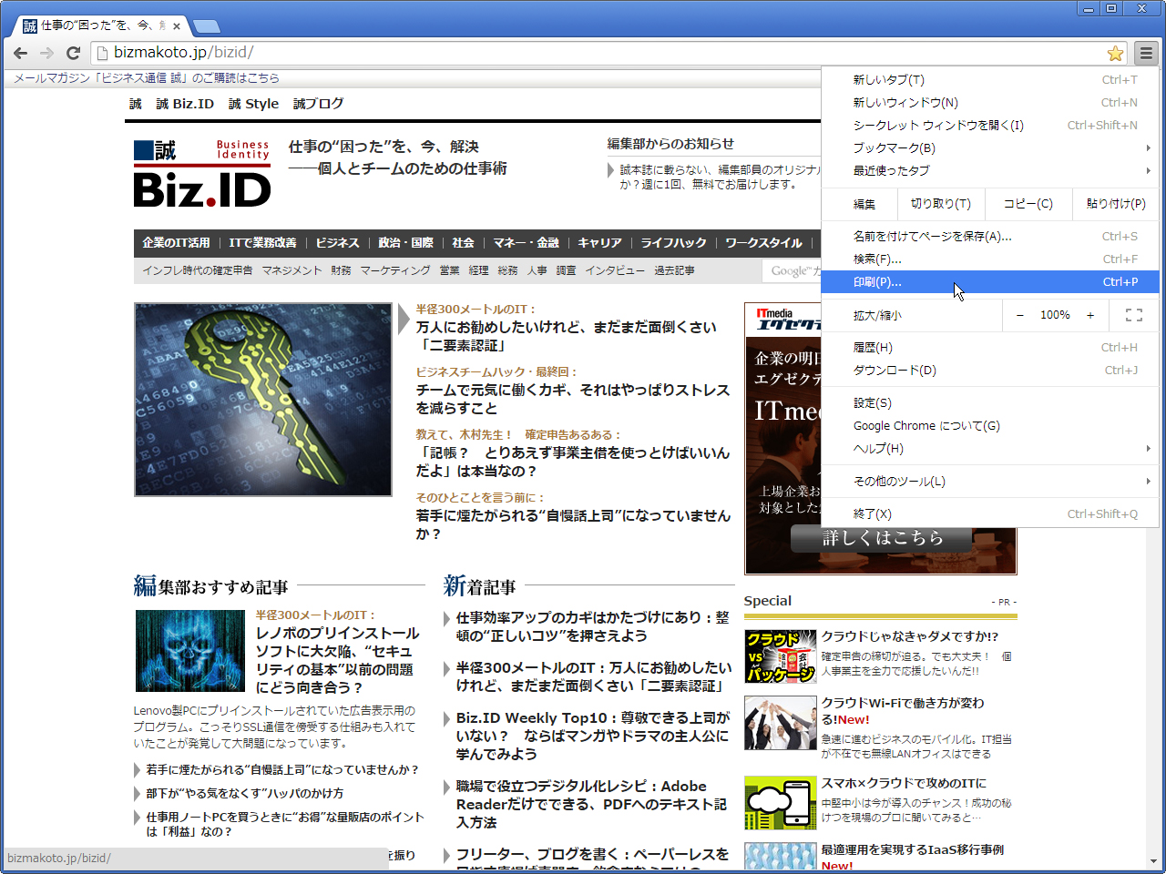This screenshot has width=1166, height=874.
Task: Click the Biz.ID site logo
Action: (x=202, y=174)
